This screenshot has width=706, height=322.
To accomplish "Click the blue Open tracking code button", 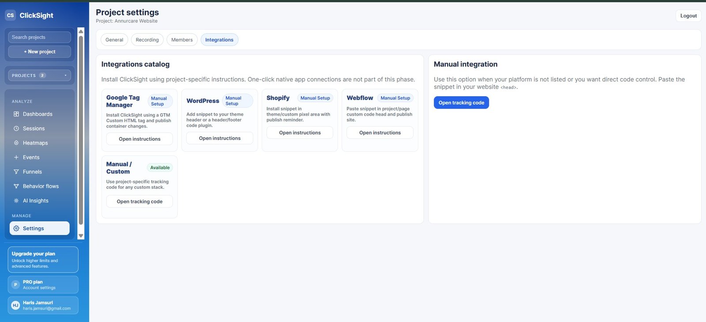I will [461, 103].
